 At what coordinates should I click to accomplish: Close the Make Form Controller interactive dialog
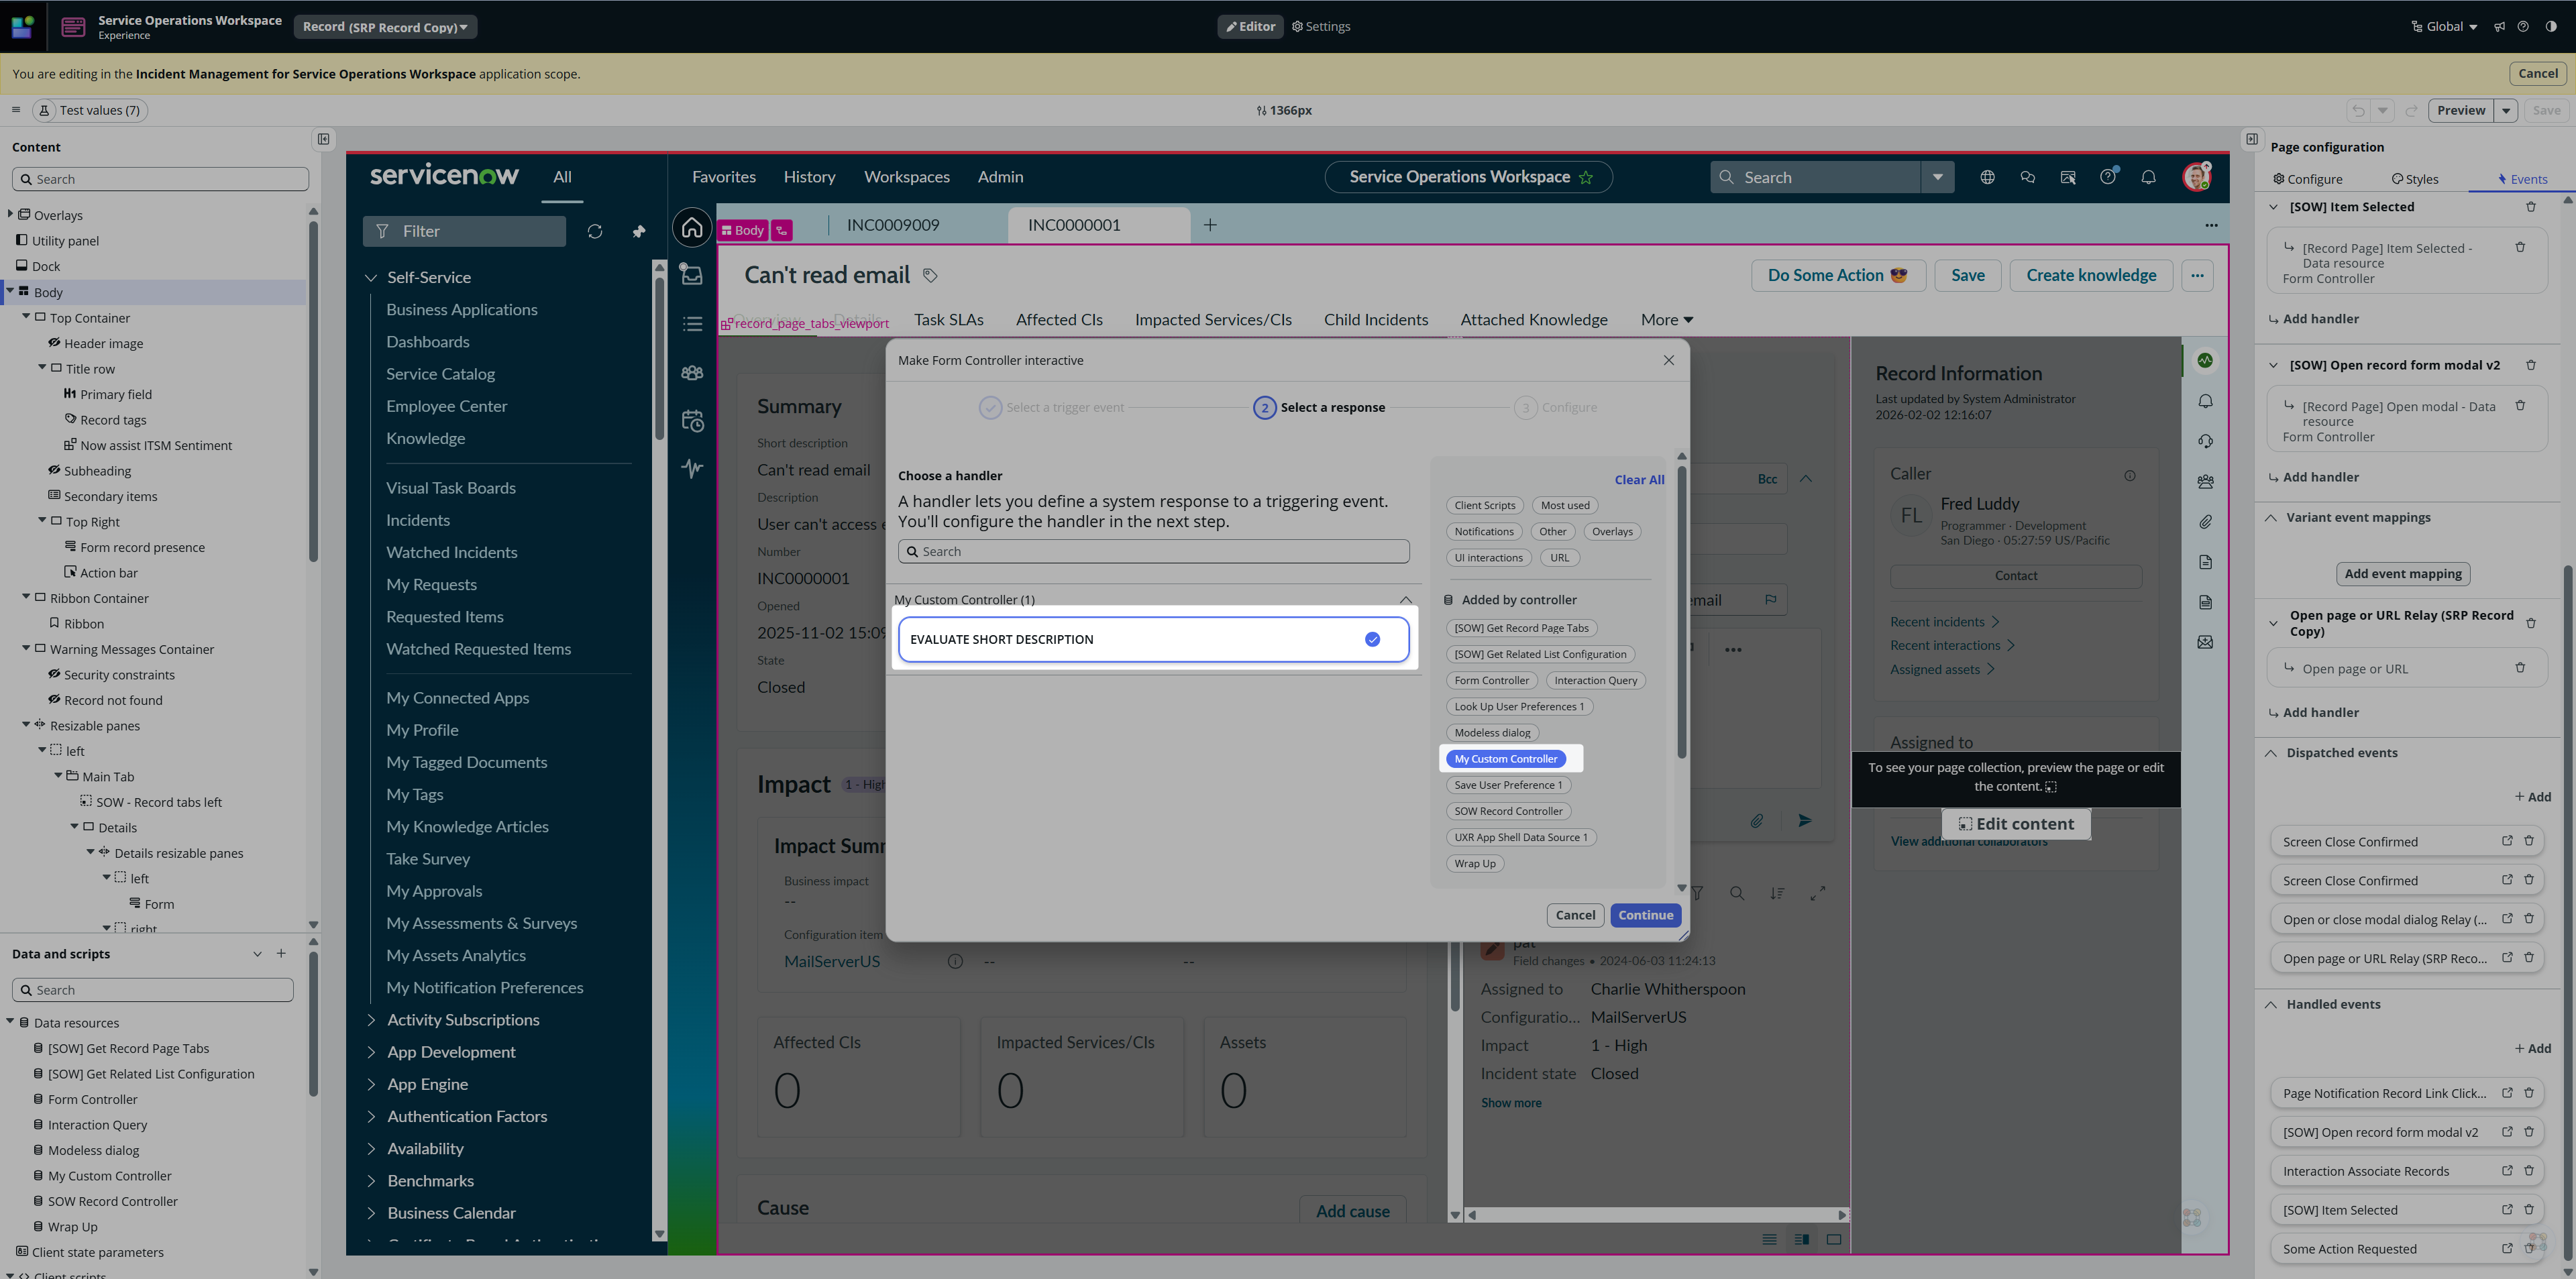[1668, 360]
